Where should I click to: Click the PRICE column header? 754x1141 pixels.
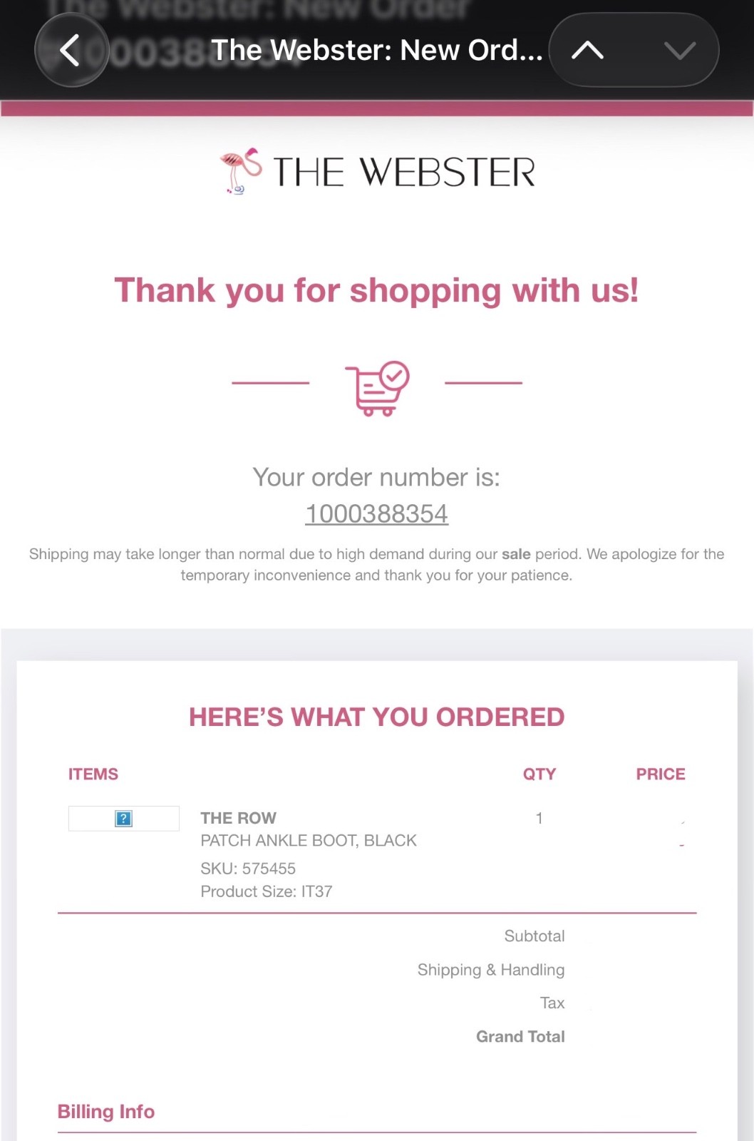click(660, 774)
